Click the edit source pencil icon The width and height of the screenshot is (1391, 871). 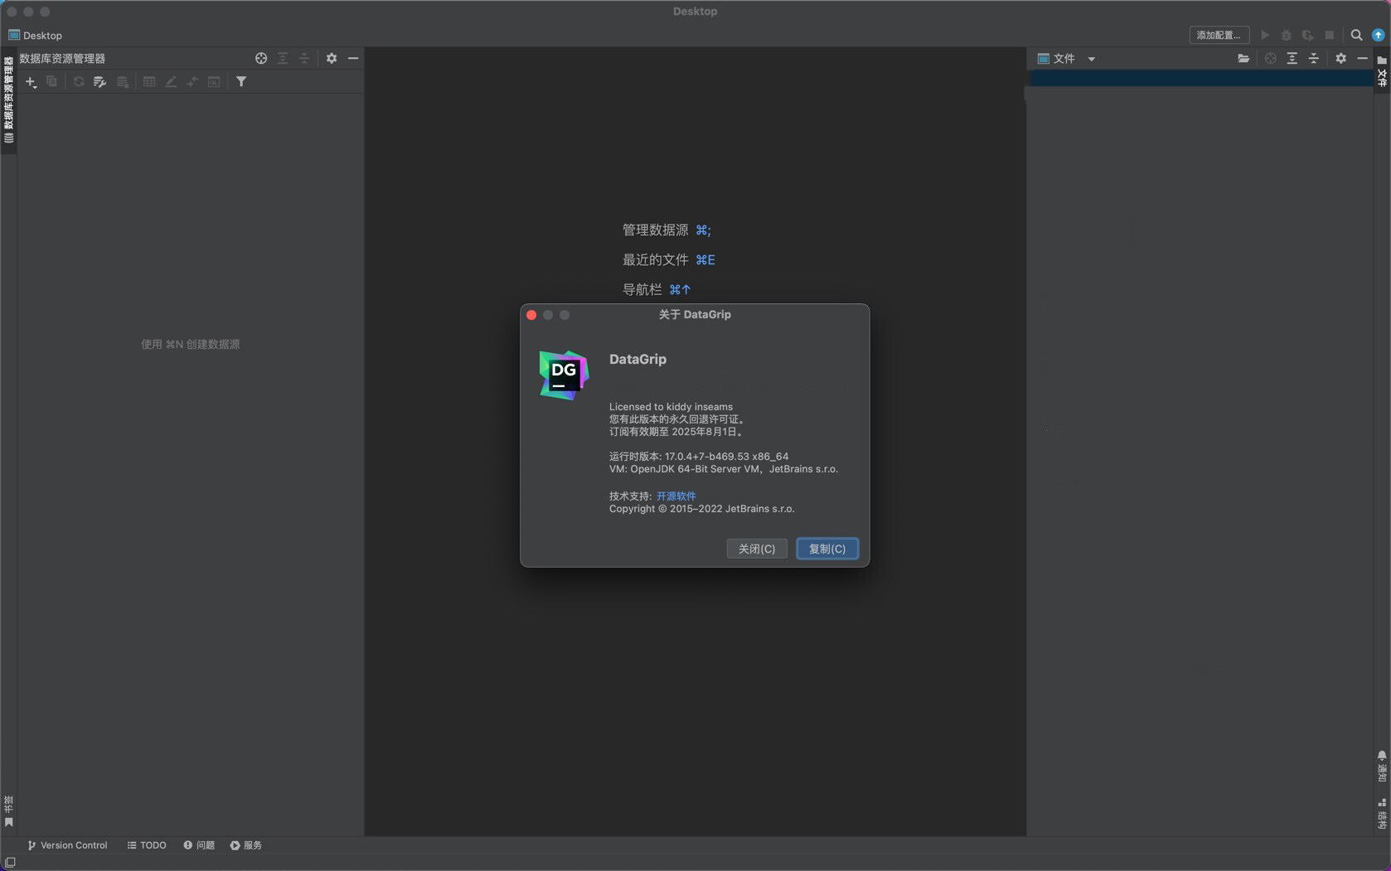(x=171, y=81)
